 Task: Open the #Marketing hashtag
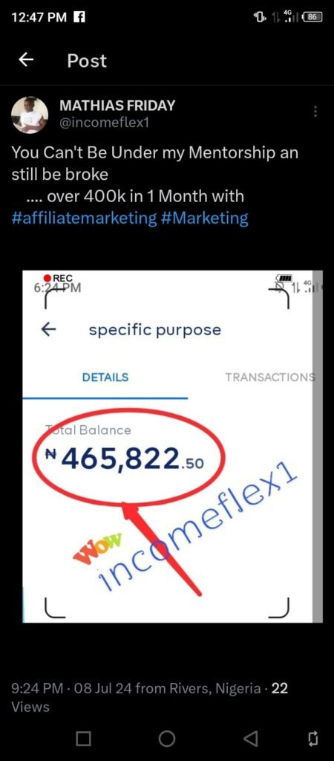[205, 218]
